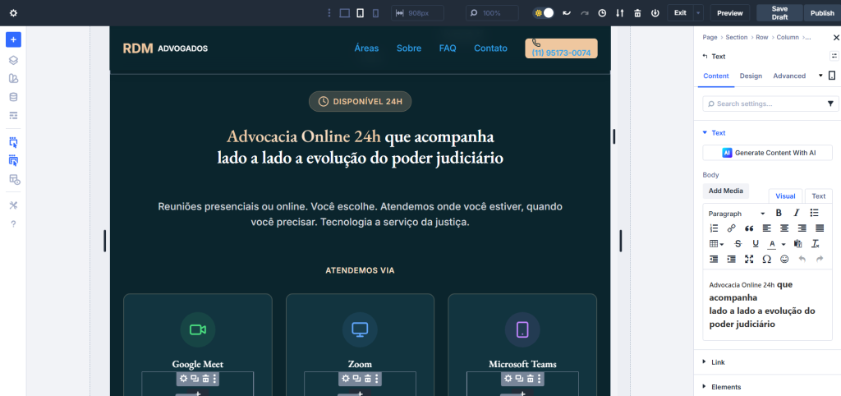Click the Áreas navigation link
This screenshot has height=396, width=841.
point(366,48)
